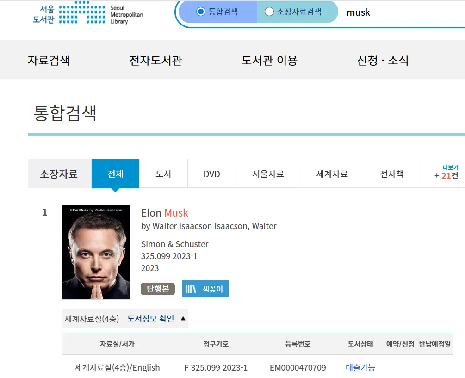Viewport: 465px width, 378px height.
Task: Click the 도서상태 column header
Action: pos(360,344)
